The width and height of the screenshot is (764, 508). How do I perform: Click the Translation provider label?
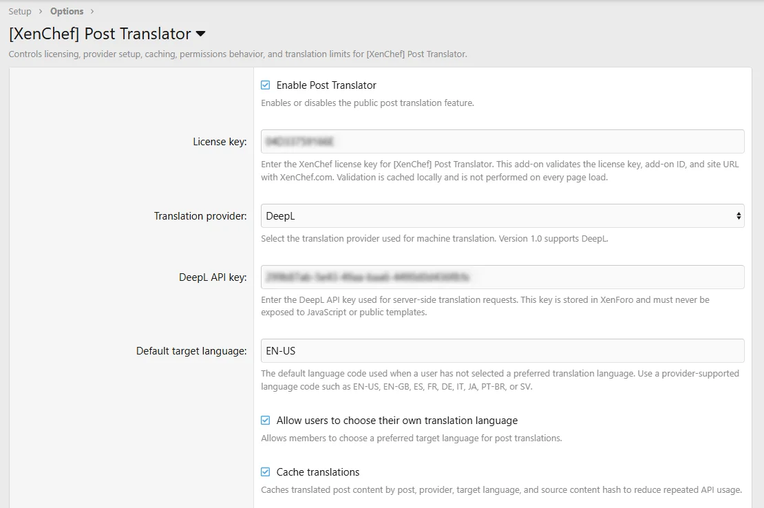[200, 215]
